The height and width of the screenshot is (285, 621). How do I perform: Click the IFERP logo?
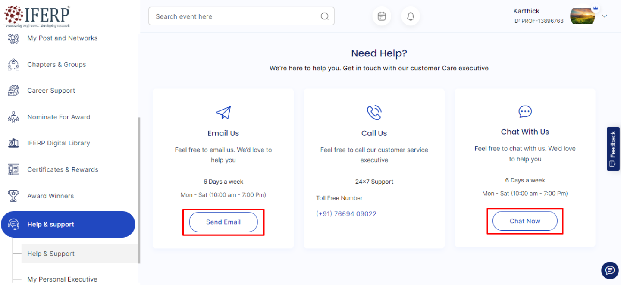[37, 16]
